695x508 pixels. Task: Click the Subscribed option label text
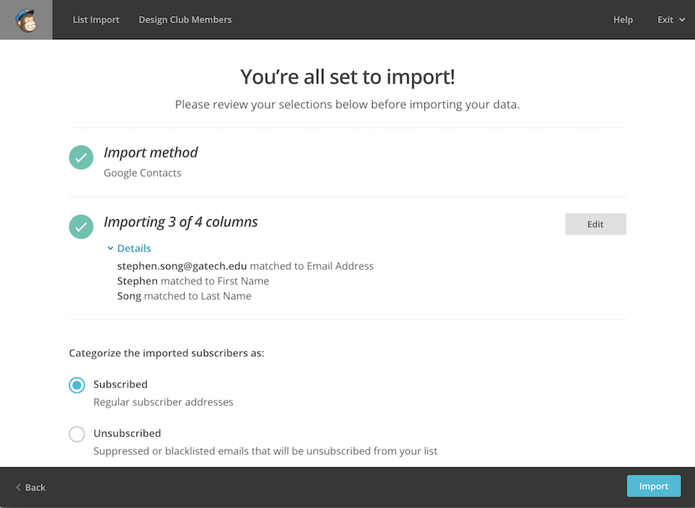120,385
